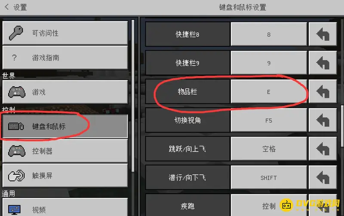Click the key icon for 可访问性
Screen dimensions: 344x216
pyautogui.click(x=16, y=33)
